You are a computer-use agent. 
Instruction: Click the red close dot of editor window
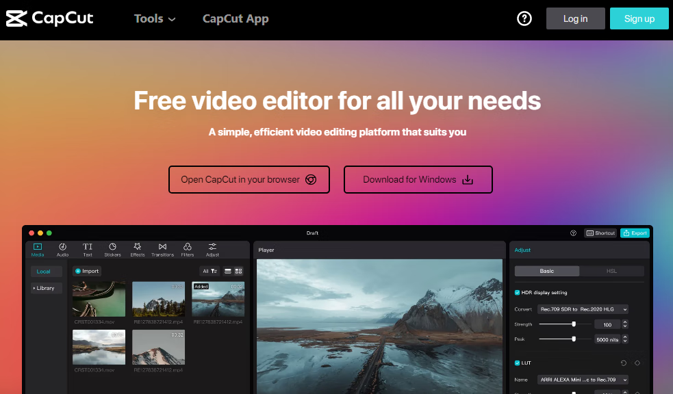click(x=31, y=233)
